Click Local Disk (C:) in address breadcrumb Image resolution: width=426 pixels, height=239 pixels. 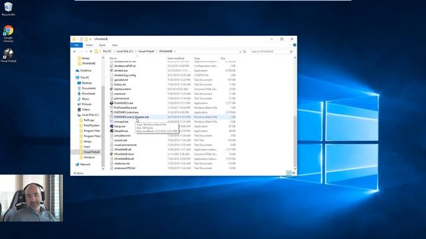coord(125,51)
